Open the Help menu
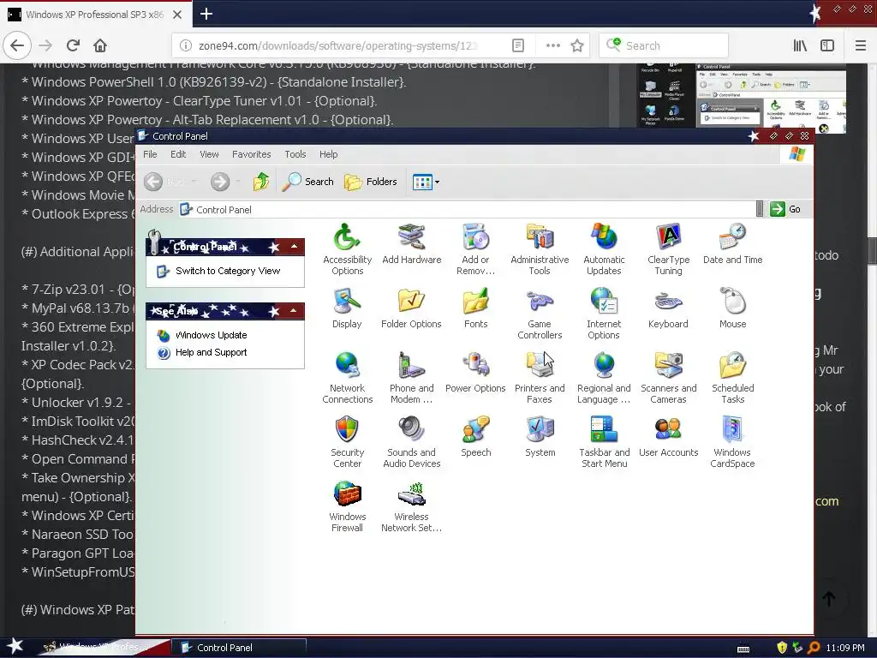 tap(328, 154)
